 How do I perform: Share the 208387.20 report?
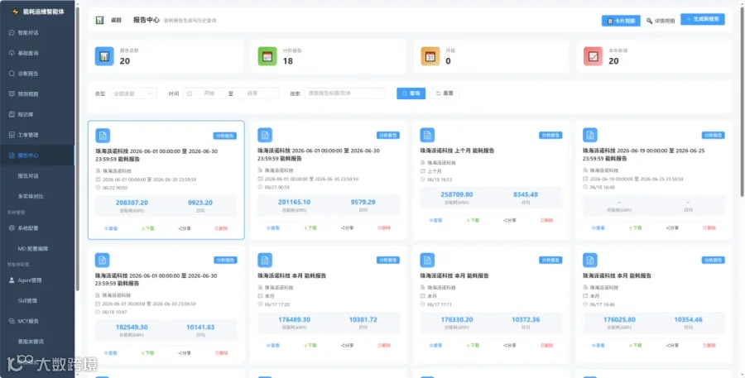pos(185,228)
